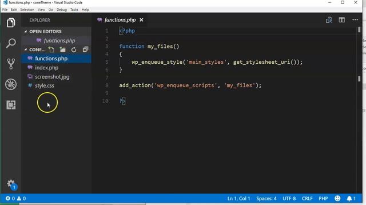The image size is (366, 205).
Task: Click the 'wp_enqueue_scripts' string
Action: point(185,85)
